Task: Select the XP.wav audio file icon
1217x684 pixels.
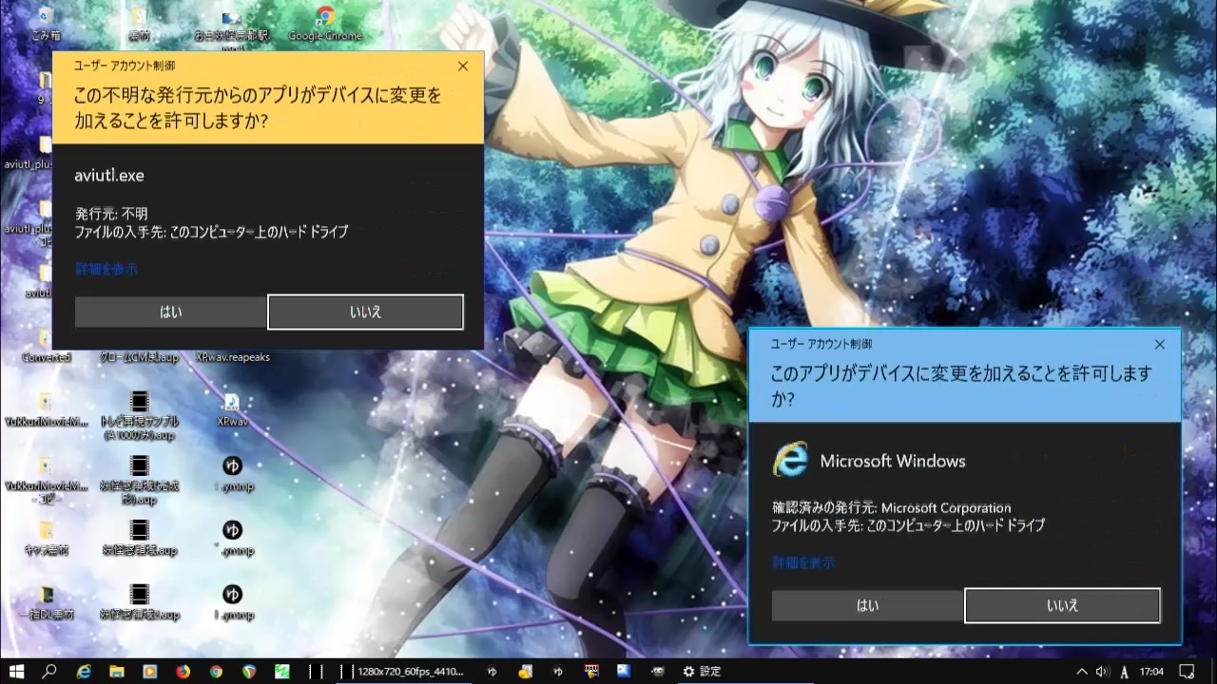Action: coord(232,410)
